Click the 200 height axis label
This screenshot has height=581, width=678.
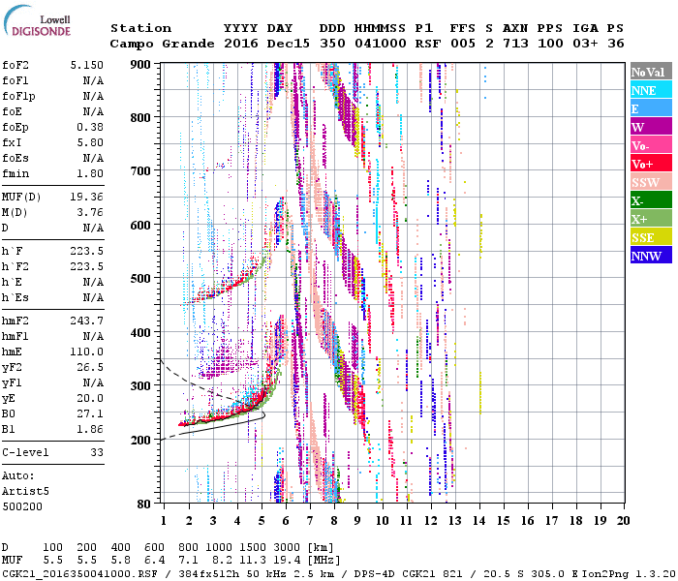coord(140,440)
